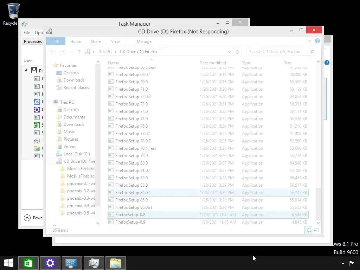Viewport: 360px width, 270px height.
Task: Open the Control Panel taskbar icon
Action: 71,263
